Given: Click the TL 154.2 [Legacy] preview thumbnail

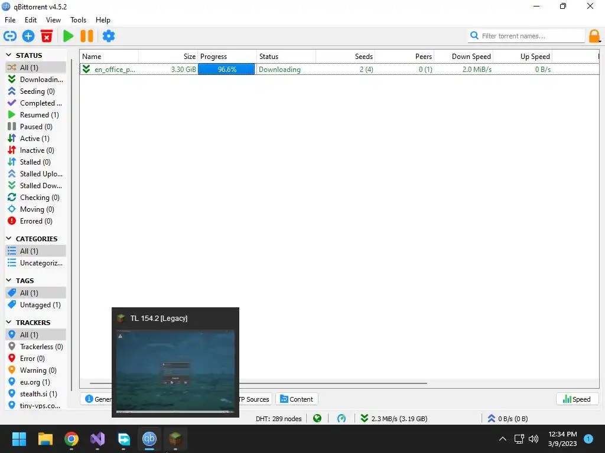Looking at the screenshot, I should (x=175, y=372).
